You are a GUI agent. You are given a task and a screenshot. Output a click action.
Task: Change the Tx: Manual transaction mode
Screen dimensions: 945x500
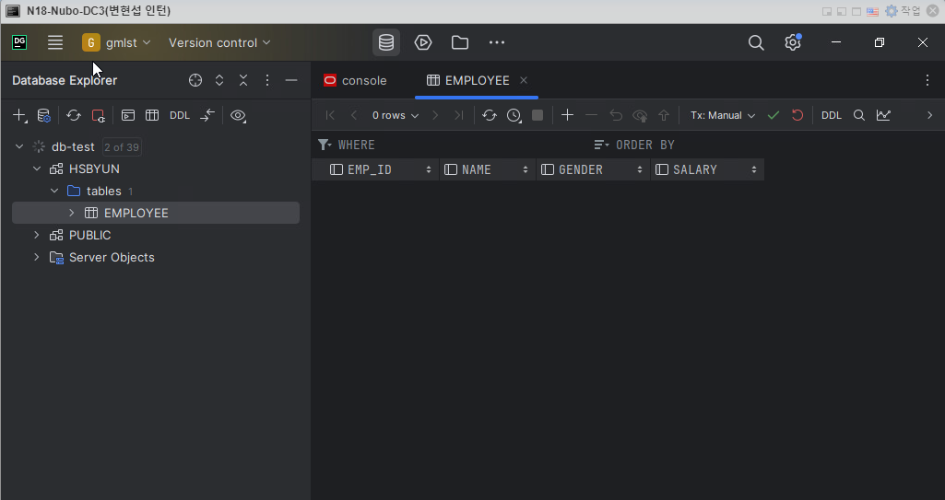point(723,115)
